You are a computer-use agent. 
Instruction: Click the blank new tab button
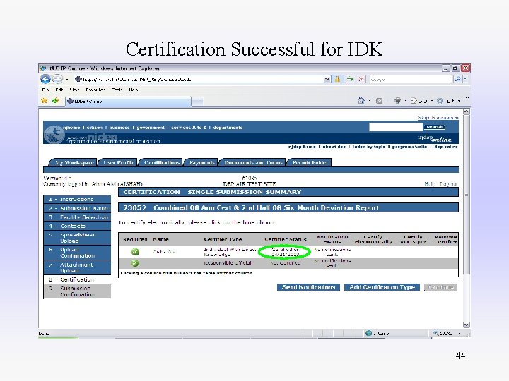point(197,102)
